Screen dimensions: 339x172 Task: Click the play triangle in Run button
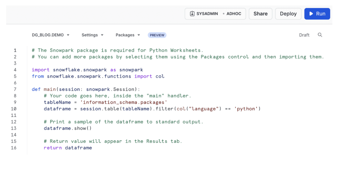(311, 14)
